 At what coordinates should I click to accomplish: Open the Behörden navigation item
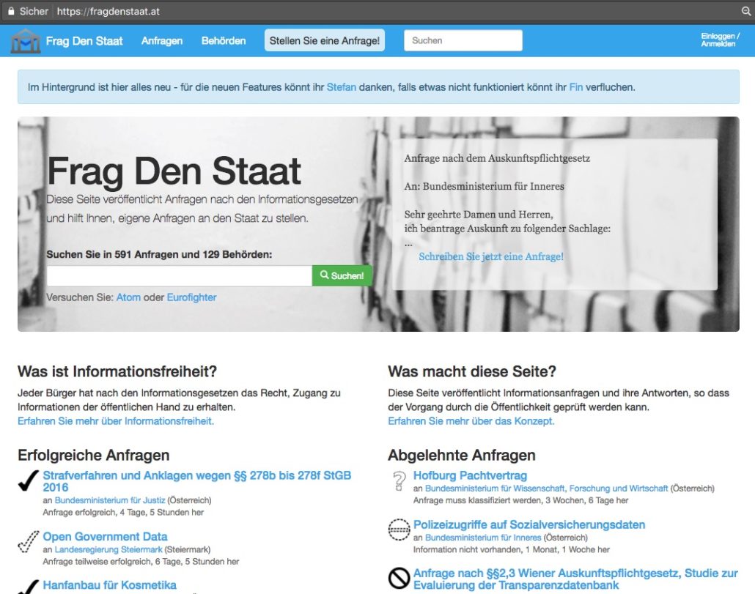pos(224,41)
